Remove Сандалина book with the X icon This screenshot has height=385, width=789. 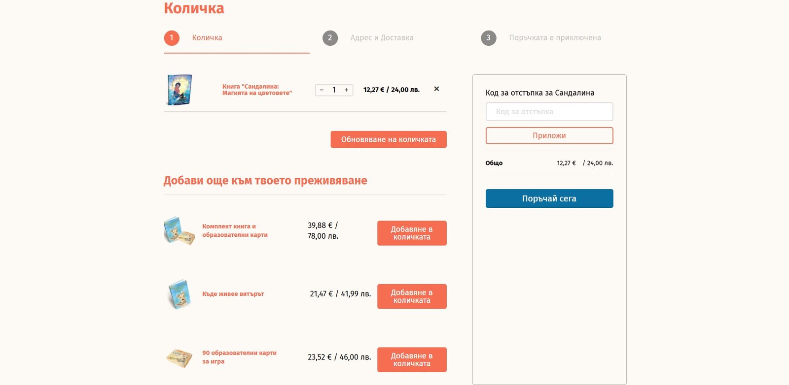tap(436, 89)
